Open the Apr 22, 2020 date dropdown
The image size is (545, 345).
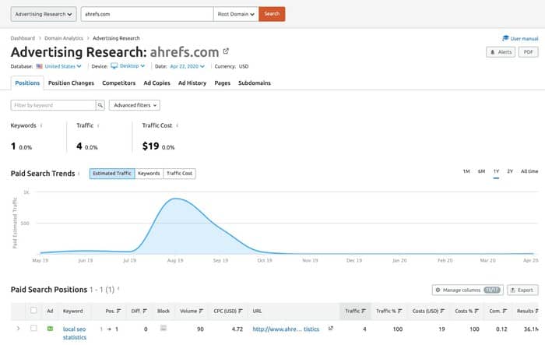pyautogui.click(x=187, y=66)
